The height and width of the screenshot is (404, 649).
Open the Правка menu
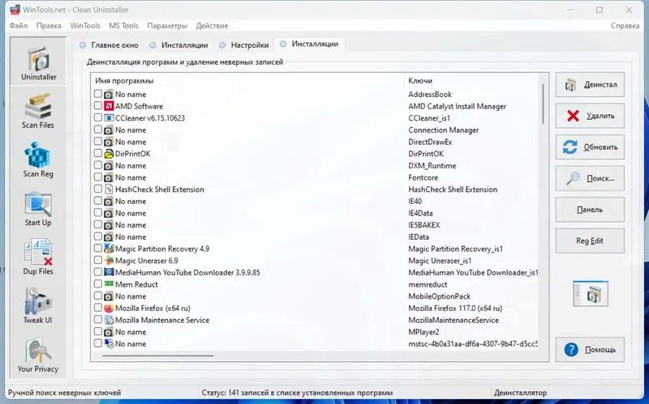(x=49, y=26)
